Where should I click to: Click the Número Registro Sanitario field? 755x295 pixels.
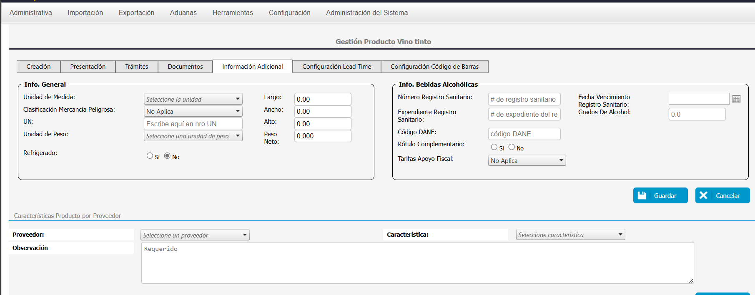click(524, 99)
